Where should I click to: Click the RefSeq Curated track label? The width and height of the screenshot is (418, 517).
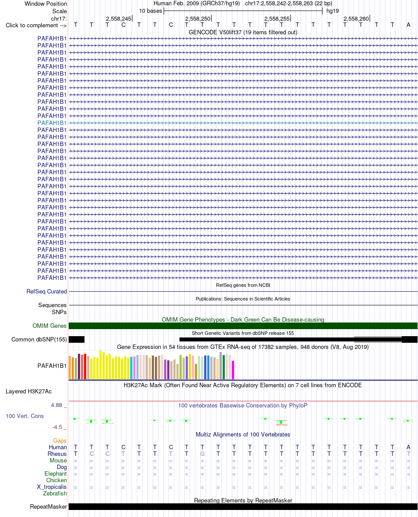click(x=47, y=291)
